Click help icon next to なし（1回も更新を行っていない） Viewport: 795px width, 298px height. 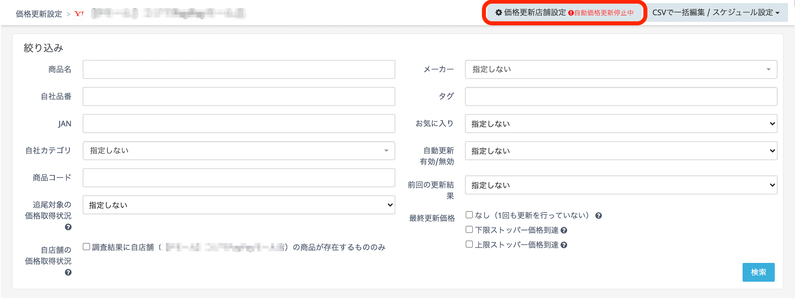tap(598, 216)
